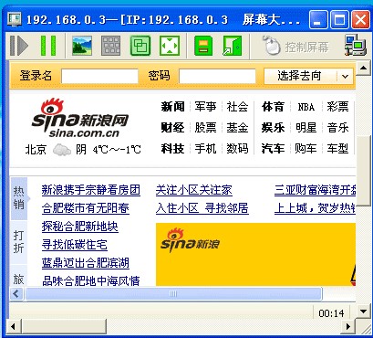Click the 密码 password field
This screenshot has height=338, width=373.
217,76
